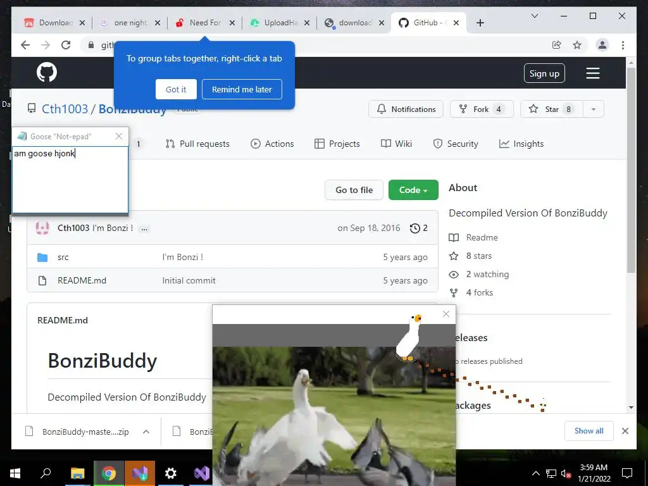
Task: Switch to the Need For browser tab
Action: pyautogui.click(x=205, y=23)
